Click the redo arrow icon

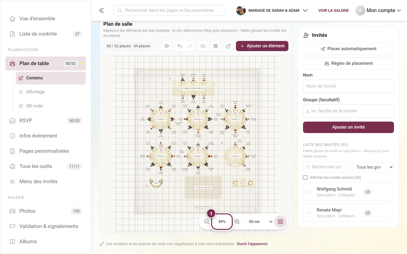coord(190,46)
